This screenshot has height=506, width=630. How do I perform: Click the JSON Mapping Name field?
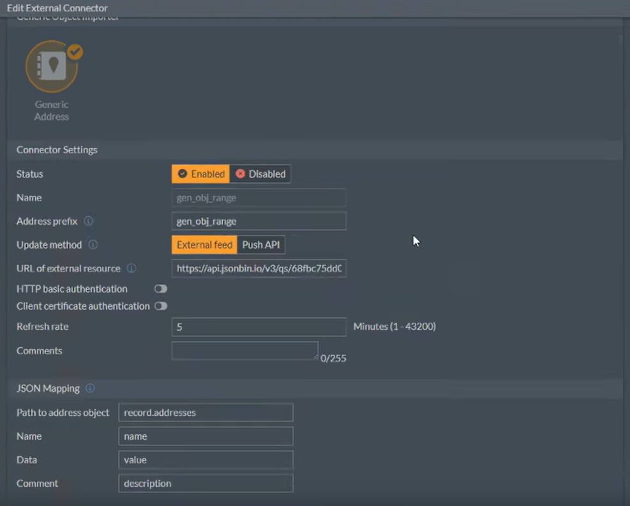pyautogui.click(x=206, y=436)
